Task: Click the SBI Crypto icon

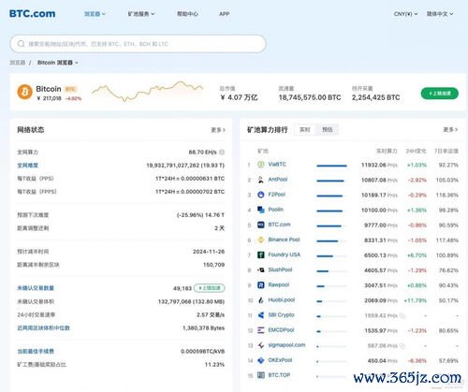Action: pyautogui.click(x=261, y=315)
